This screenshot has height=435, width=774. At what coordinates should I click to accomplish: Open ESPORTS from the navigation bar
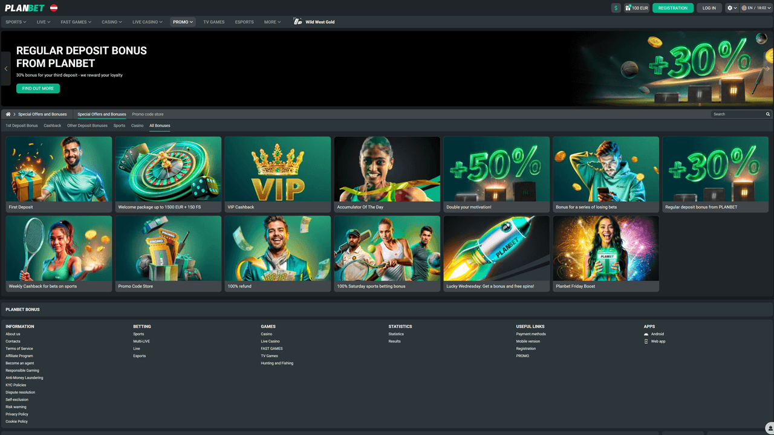(x=244, y=22)
